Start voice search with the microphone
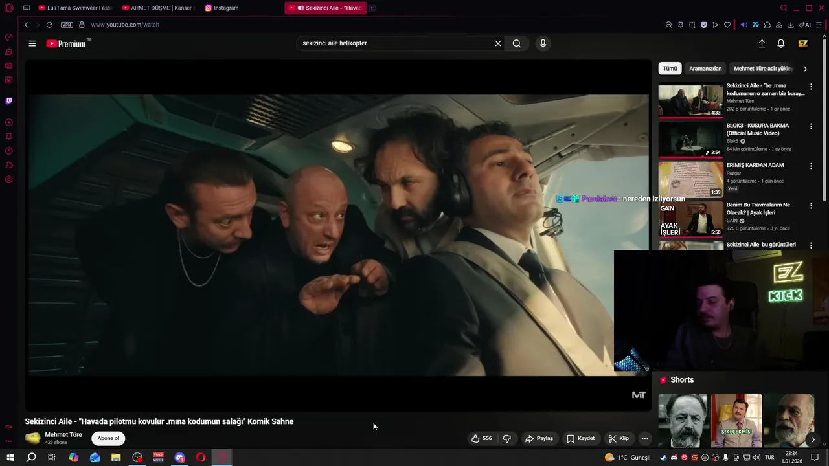This screenshot has width=829, height=466. point(543,43)
